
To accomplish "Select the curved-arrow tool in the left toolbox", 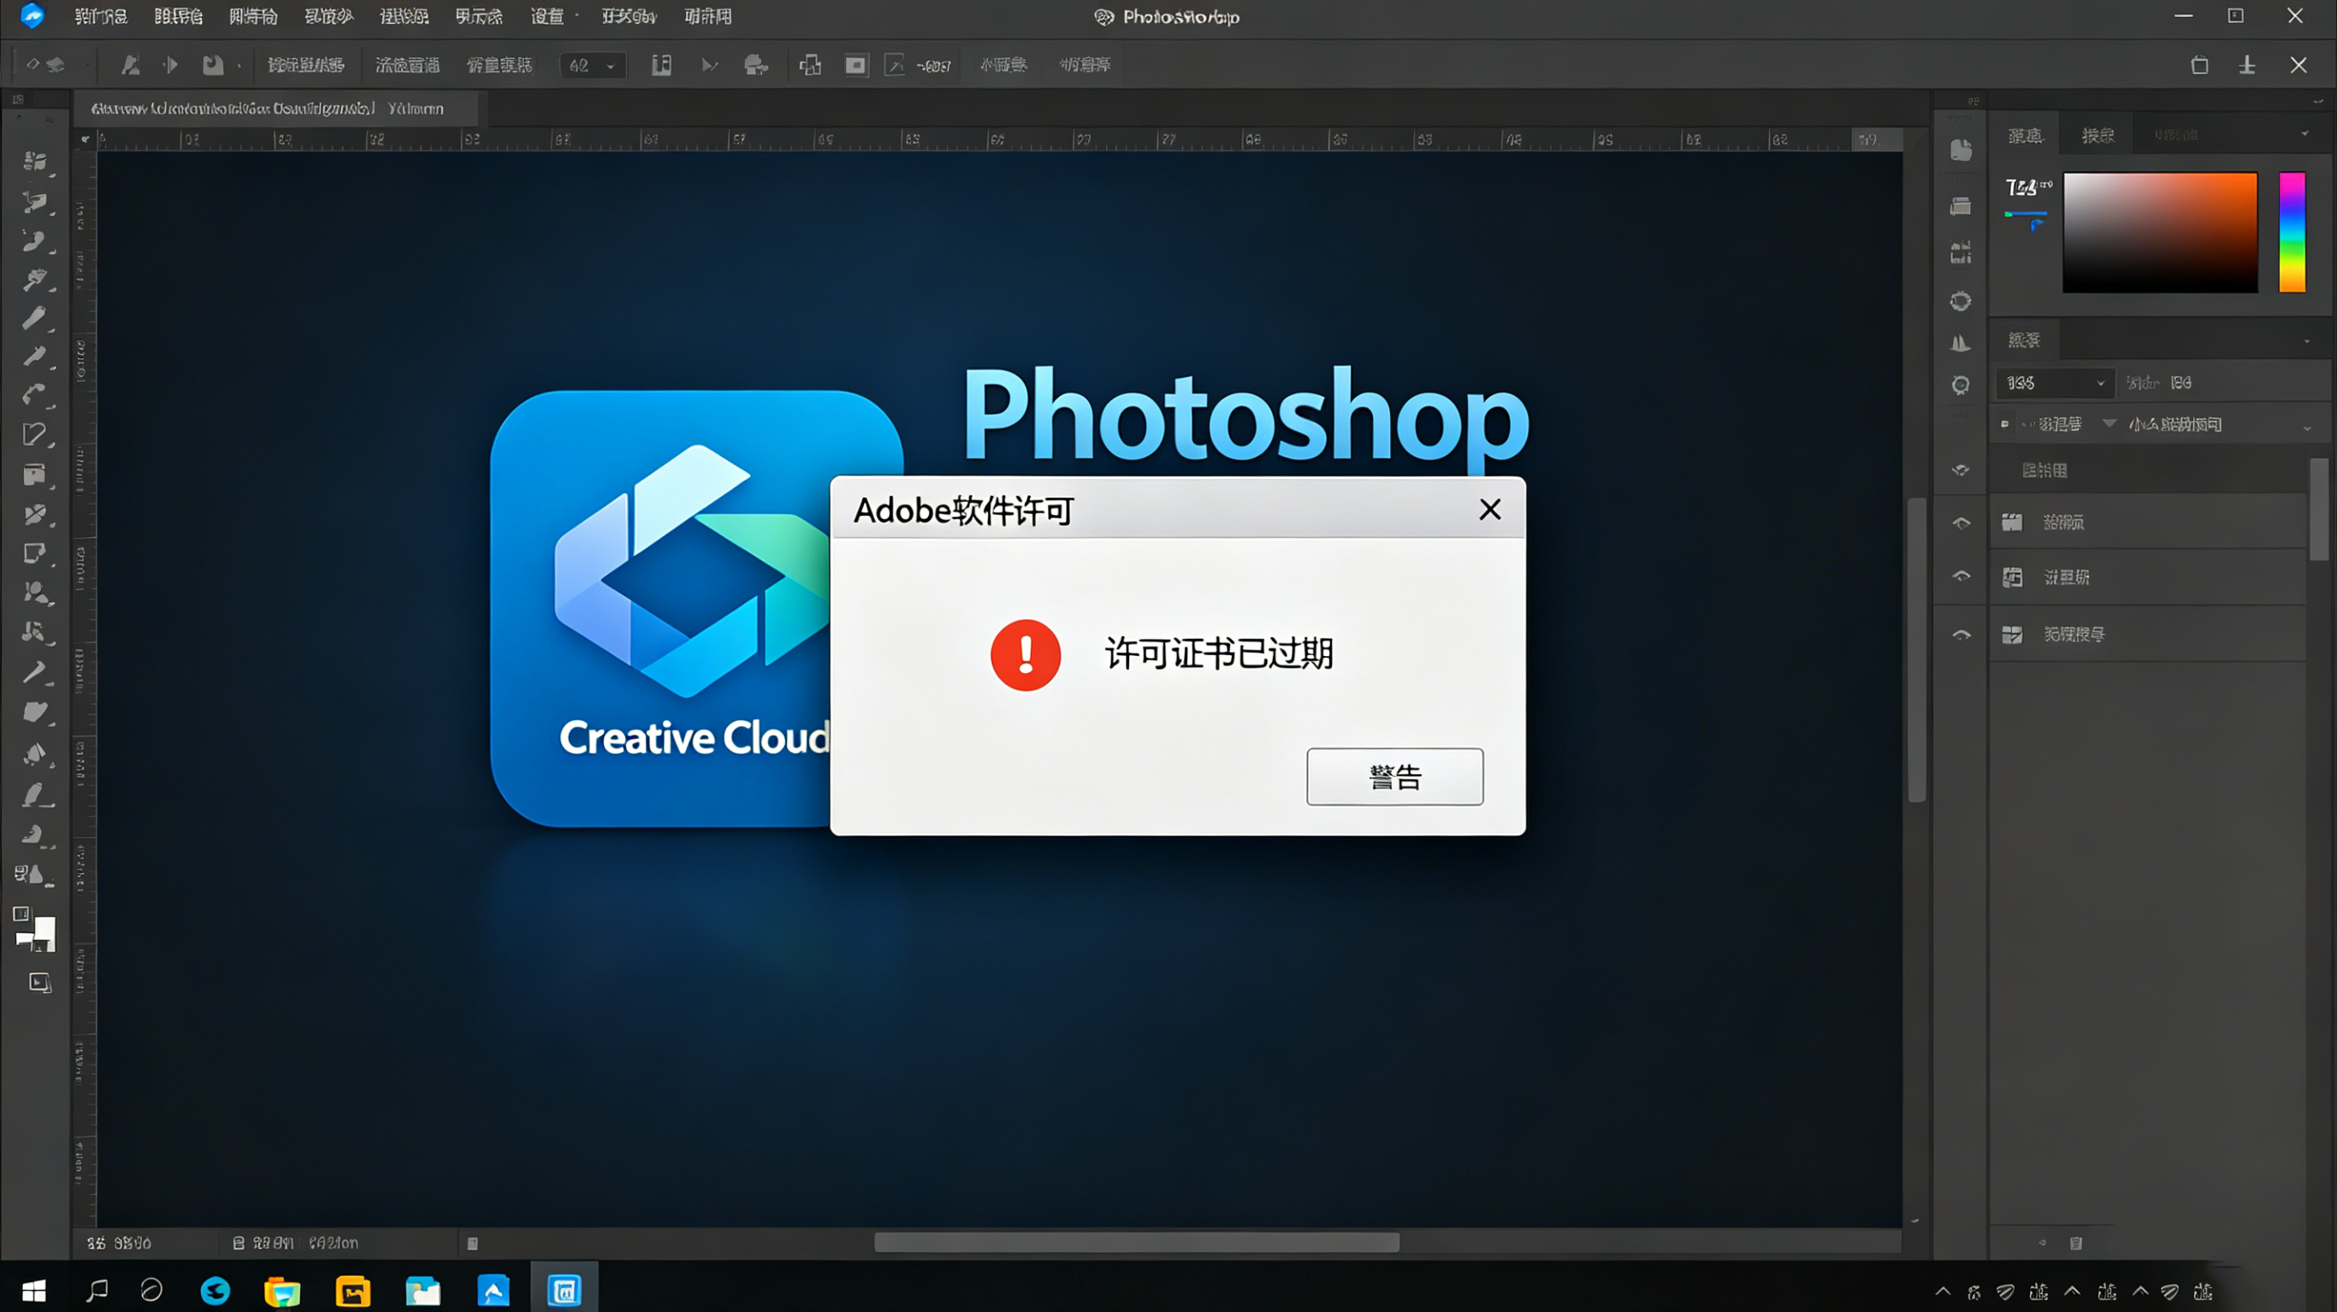I will (35, 394).
